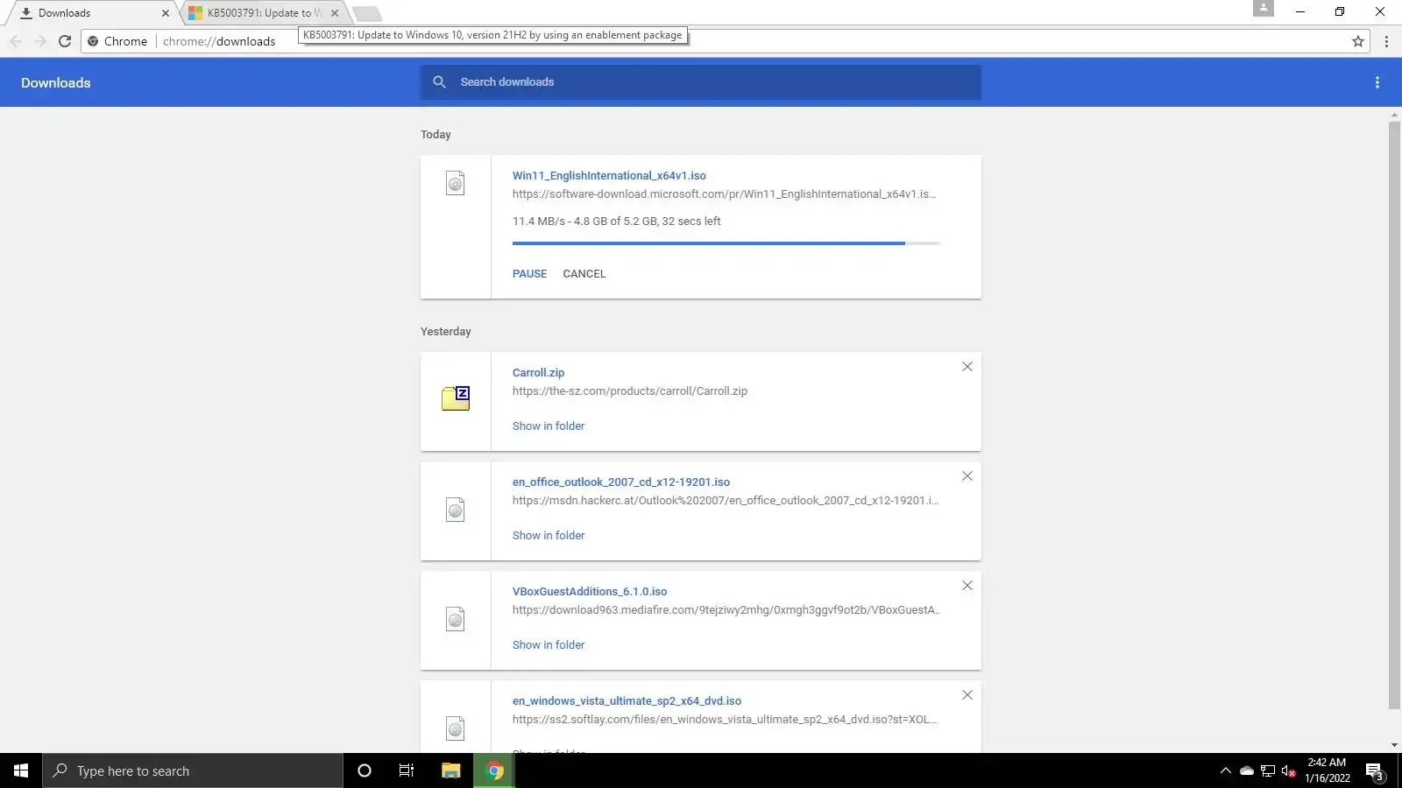Switch to the Downloads tab
Image resolution: width=1402 pixels, height=788 pixels.
(91, 13)
